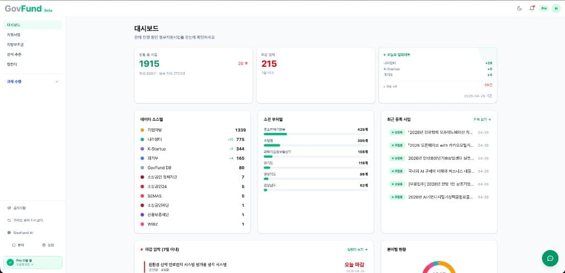The height and width of the screenshot is (273, 565).
Task: Click the Pro 이용 중 checkmark icon
Action: [10, 262]
